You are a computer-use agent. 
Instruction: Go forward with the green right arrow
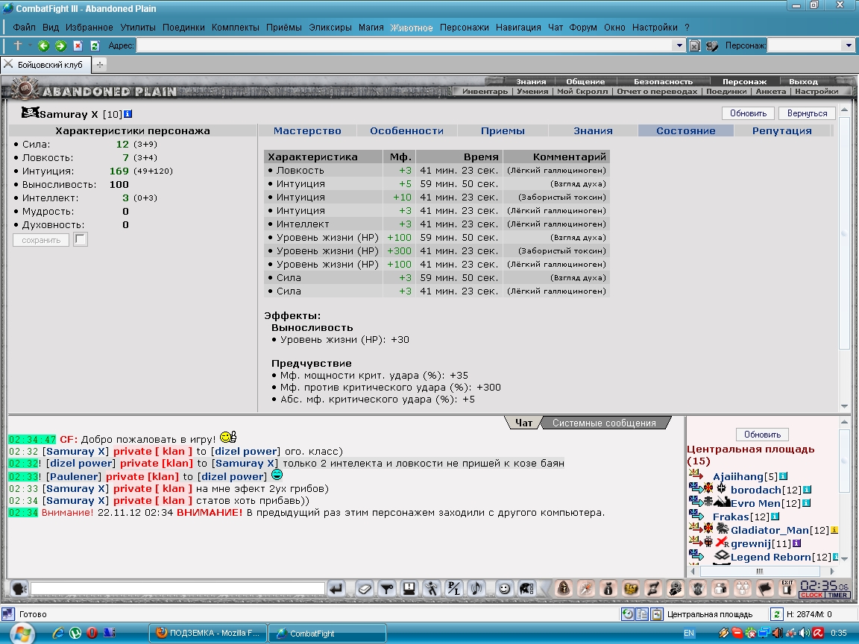pyautogui.click(x=60, y=46)
